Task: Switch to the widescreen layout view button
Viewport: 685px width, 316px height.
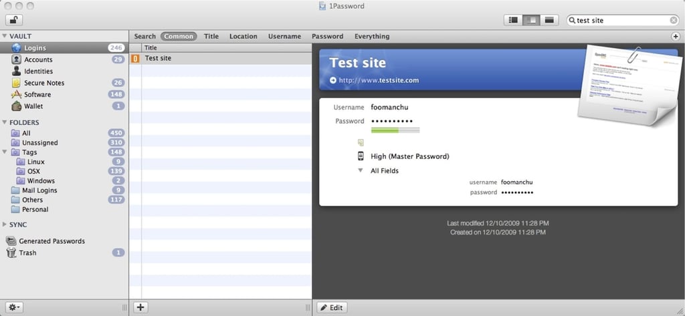Action: pyautogui.click(x=549, y=20)
